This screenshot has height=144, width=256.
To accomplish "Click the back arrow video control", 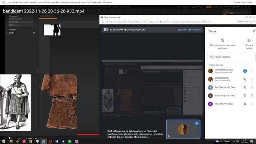I will point(10,138).
